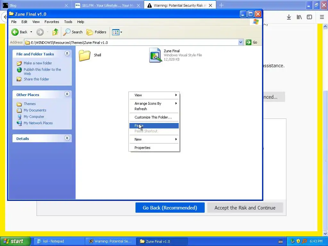
Task: Open the File menu
Action: 14,22
